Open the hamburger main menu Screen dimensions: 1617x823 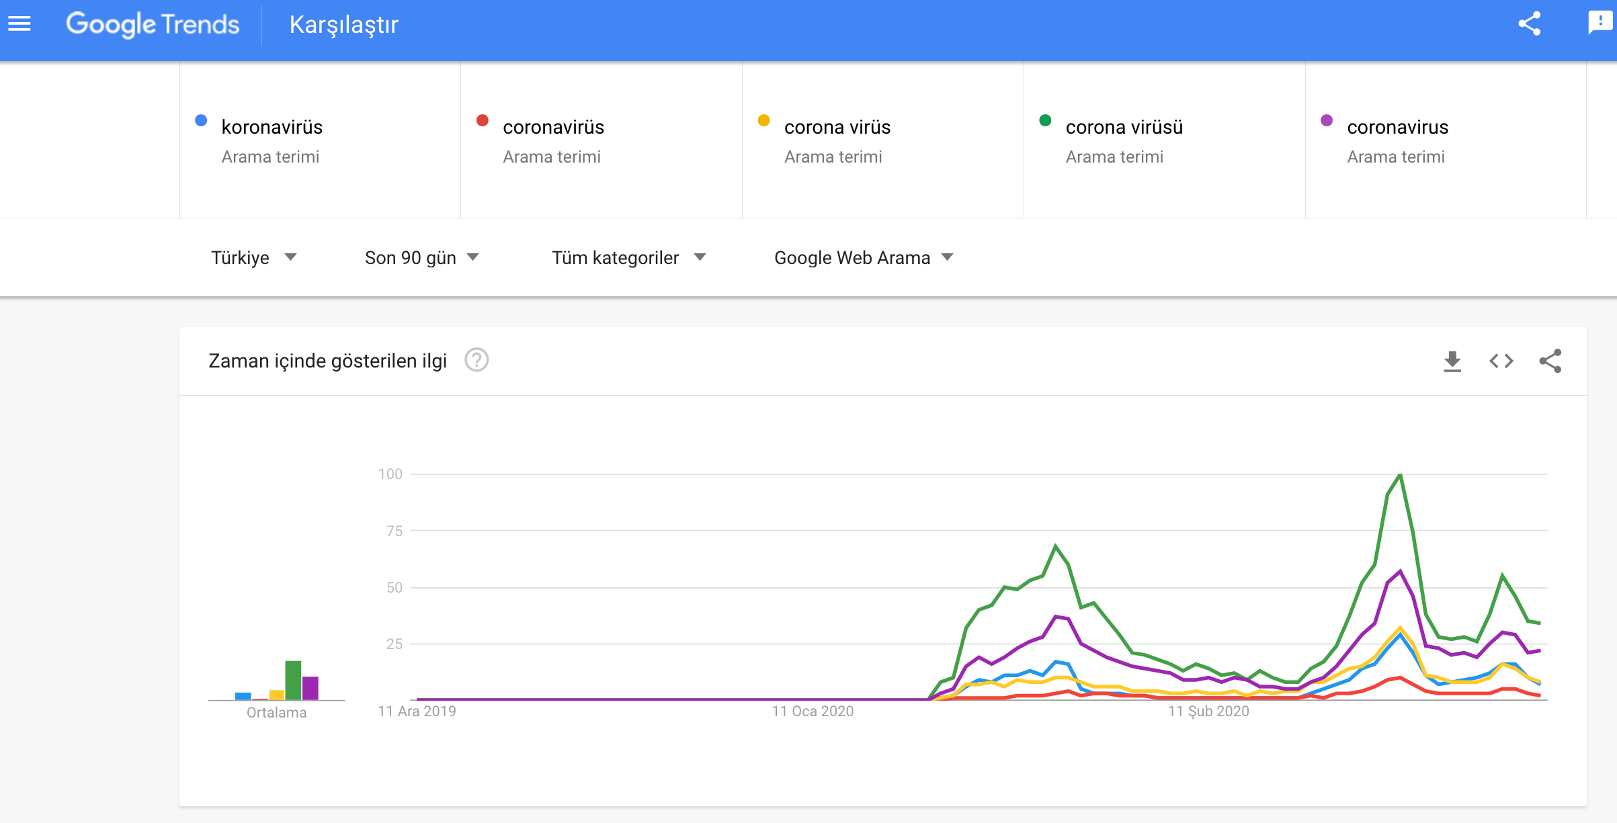tap(19, 24)
